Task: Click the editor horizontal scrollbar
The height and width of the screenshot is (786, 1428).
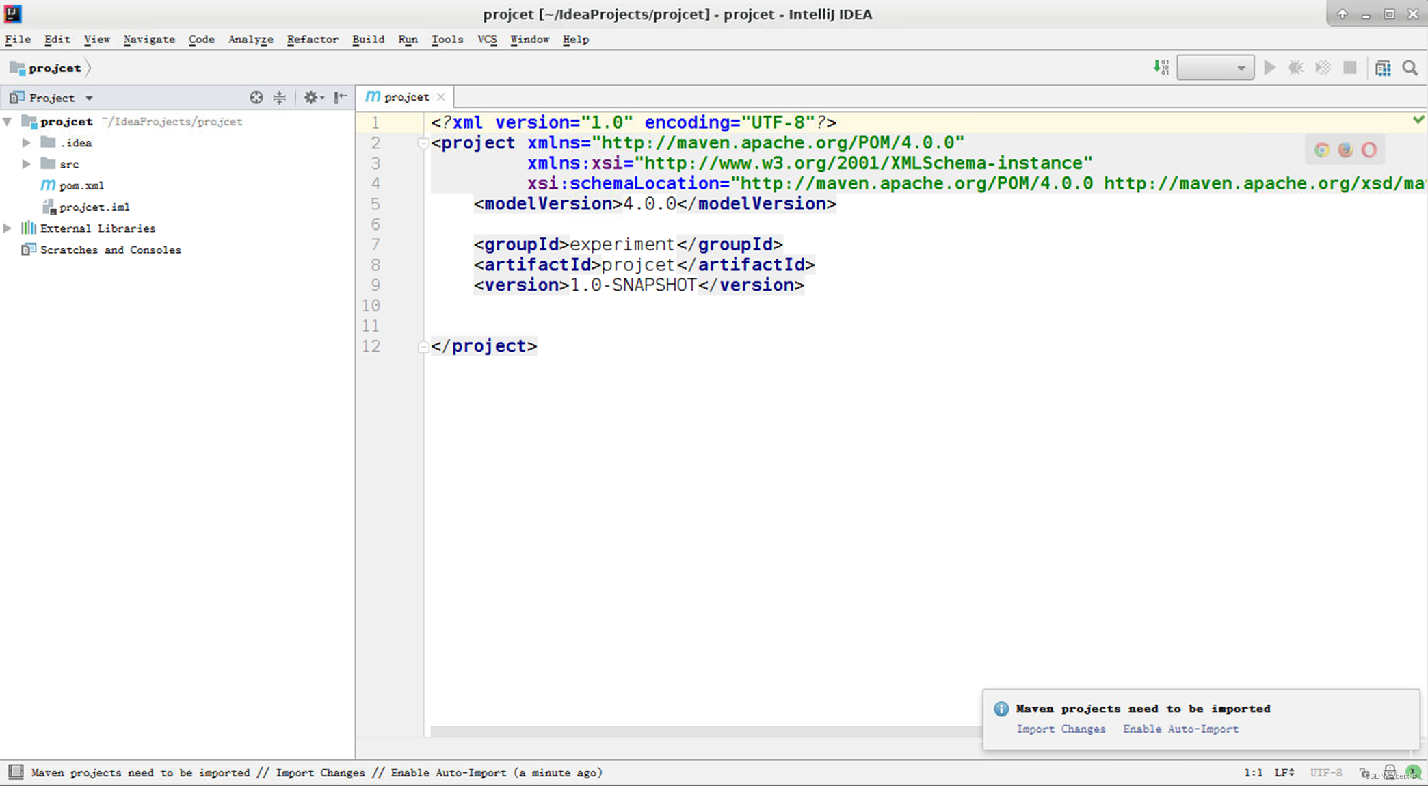Action: (704, 732)
